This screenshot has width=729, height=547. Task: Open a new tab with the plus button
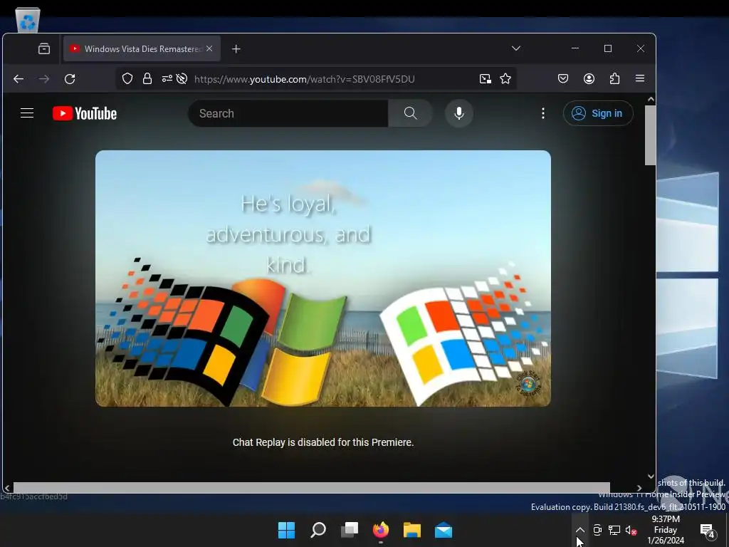tap(236, 49)
